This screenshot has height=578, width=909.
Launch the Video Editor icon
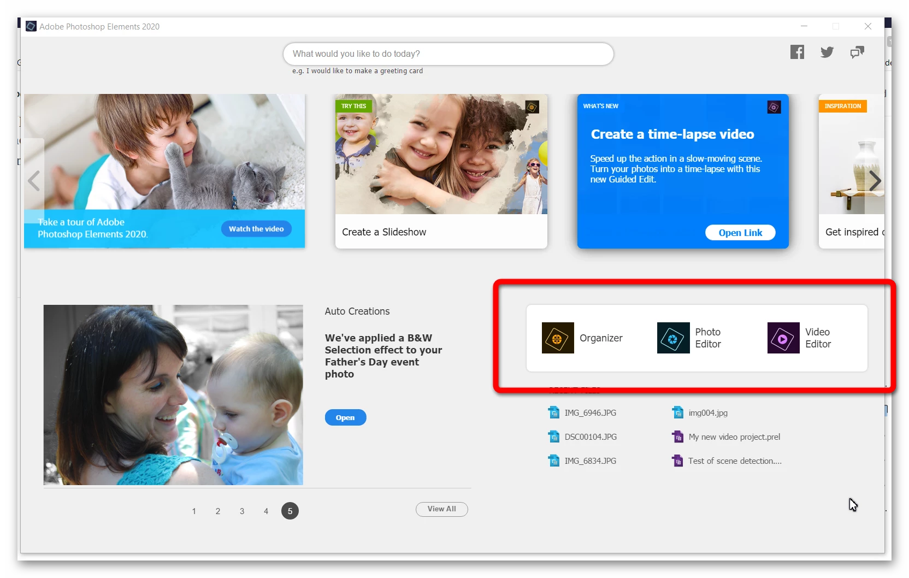[783, 338]
